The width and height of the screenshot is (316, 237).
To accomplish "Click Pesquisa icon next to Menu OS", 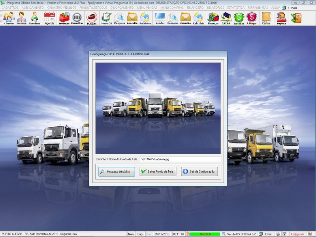I will pyautogui.click(x=120, y=18).
